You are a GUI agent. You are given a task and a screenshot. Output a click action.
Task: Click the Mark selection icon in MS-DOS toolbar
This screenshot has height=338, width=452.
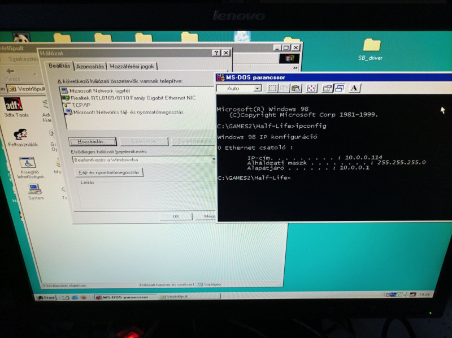pyautogui.click(x=272, y=88)
